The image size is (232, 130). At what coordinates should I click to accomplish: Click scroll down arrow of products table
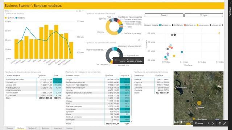(x=131, y=121)
